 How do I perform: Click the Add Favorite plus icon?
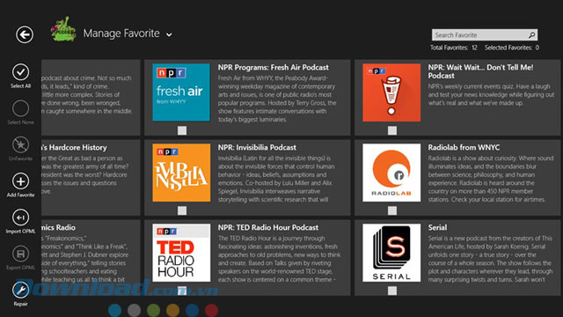click(20, 181)
